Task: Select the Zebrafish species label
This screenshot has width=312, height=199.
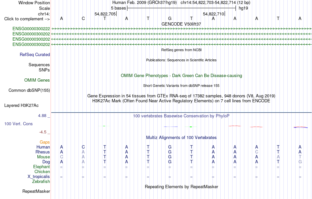Action: tap(41, 182)
